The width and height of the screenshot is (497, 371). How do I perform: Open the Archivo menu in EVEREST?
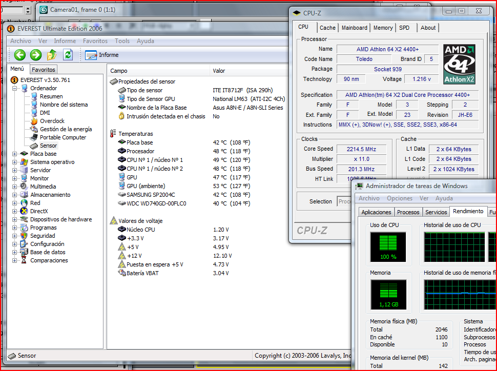[20, 41]
